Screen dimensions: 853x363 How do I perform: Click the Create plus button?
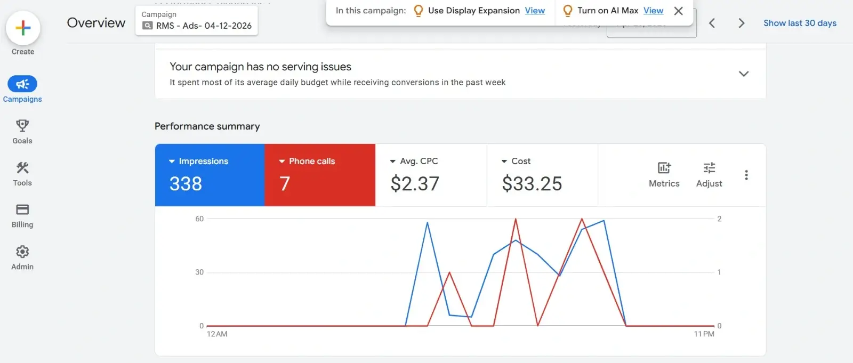tap(23, 28)
